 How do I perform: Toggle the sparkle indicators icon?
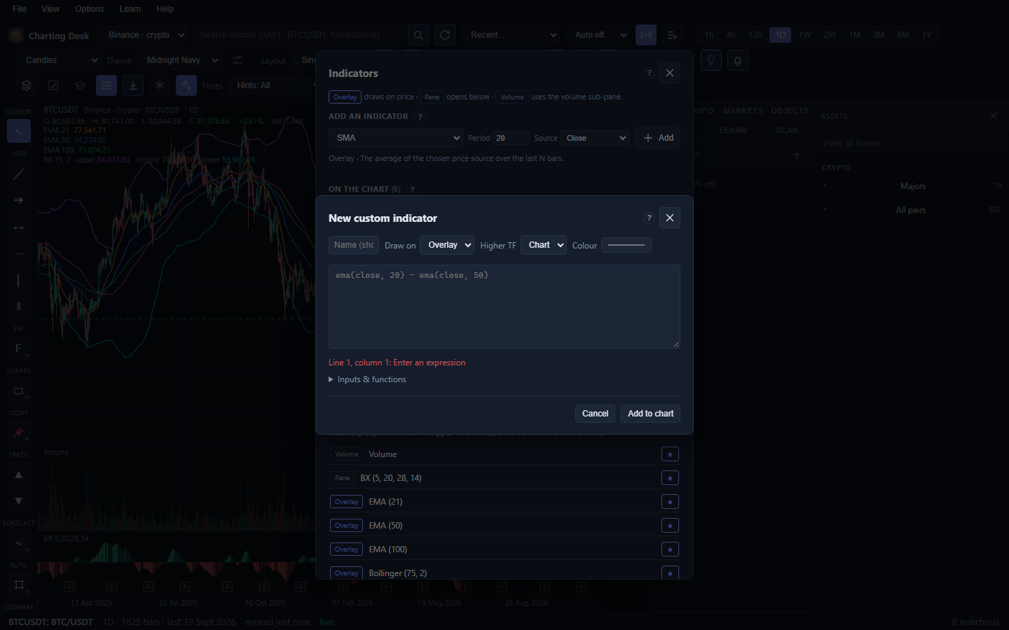186,85
